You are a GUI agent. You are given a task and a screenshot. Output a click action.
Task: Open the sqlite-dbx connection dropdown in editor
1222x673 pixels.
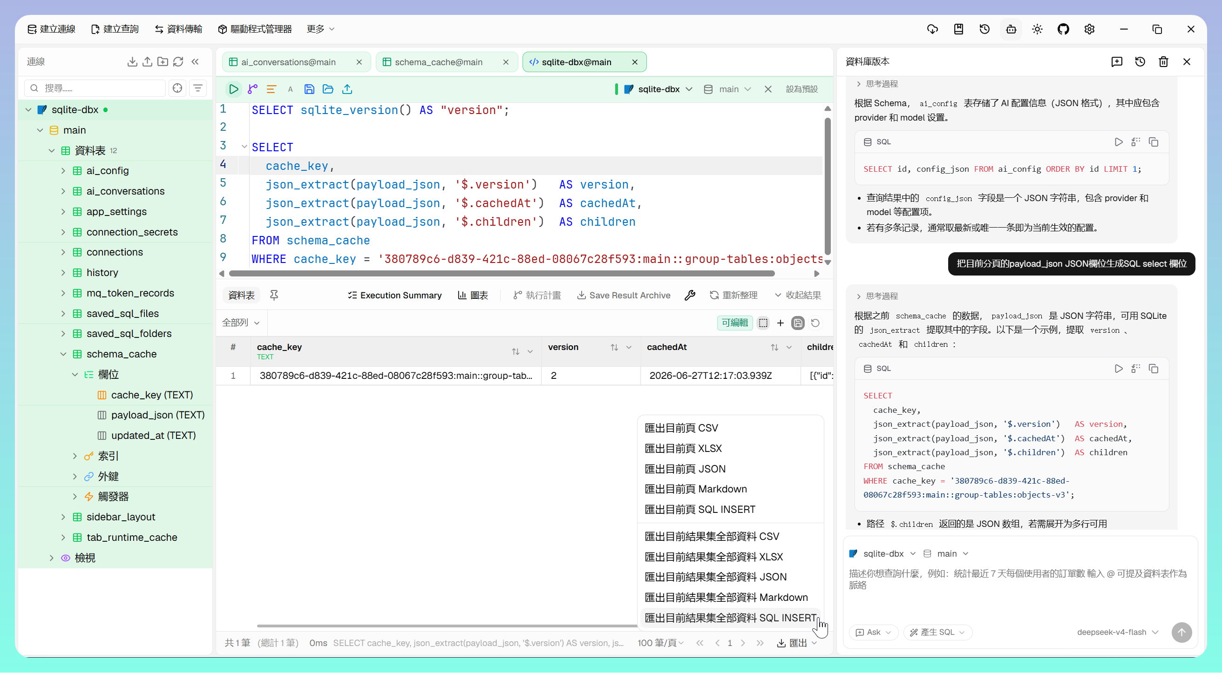tap(658, 89)
